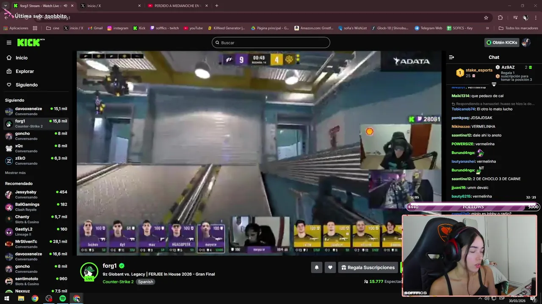Close the Inicio / X tab

[x=139, y=5]
